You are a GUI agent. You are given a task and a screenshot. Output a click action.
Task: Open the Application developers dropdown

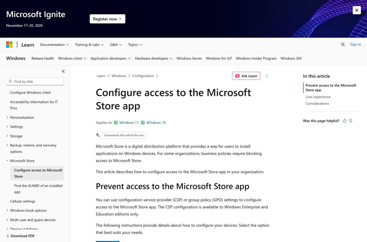(x=111, y=58)
